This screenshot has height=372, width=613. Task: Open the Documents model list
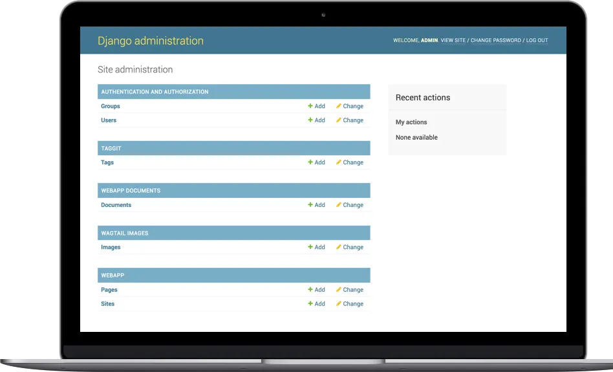116,205
